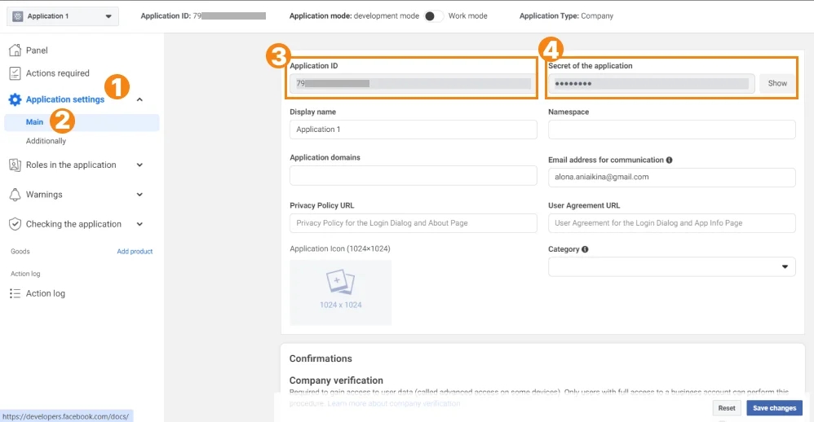Viewport: 814px width, 422px height.
Task: Click the Save changes button
Action: [774, 408]
